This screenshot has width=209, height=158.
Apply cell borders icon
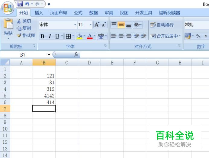68,36
